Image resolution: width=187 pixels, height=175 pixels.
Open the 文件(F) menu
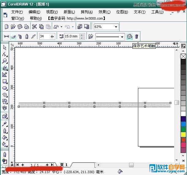pos(17,12)
